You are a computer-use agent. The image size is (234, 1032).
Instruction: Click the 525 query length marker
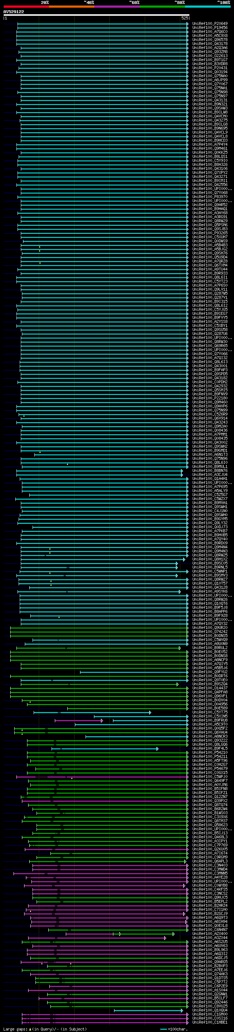click(184, 18)
